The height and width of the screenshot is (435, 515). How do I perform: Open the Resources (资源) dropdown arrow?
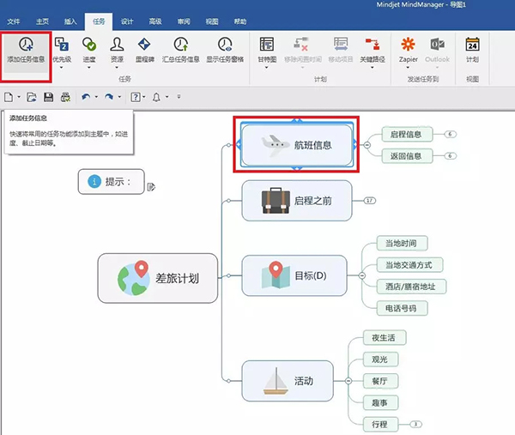pyautogui.click(x=117, y=67)
